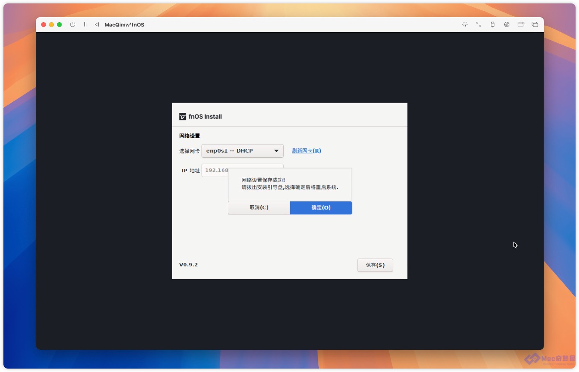
Task: Click the 刷新网卡(R) link
Action: pyautogui.click(x=306, y=151)
